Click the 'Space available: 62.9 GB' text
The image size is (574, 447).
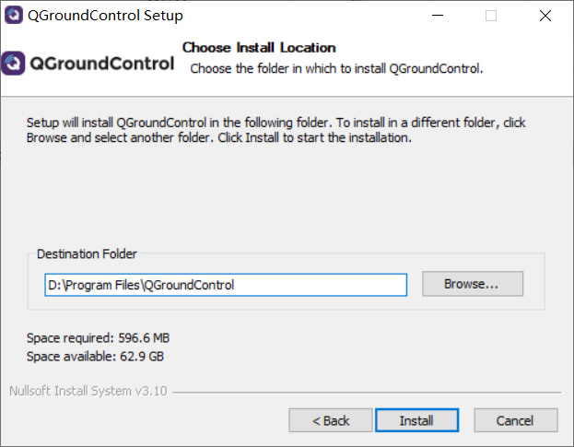click(x=95, y=356)
